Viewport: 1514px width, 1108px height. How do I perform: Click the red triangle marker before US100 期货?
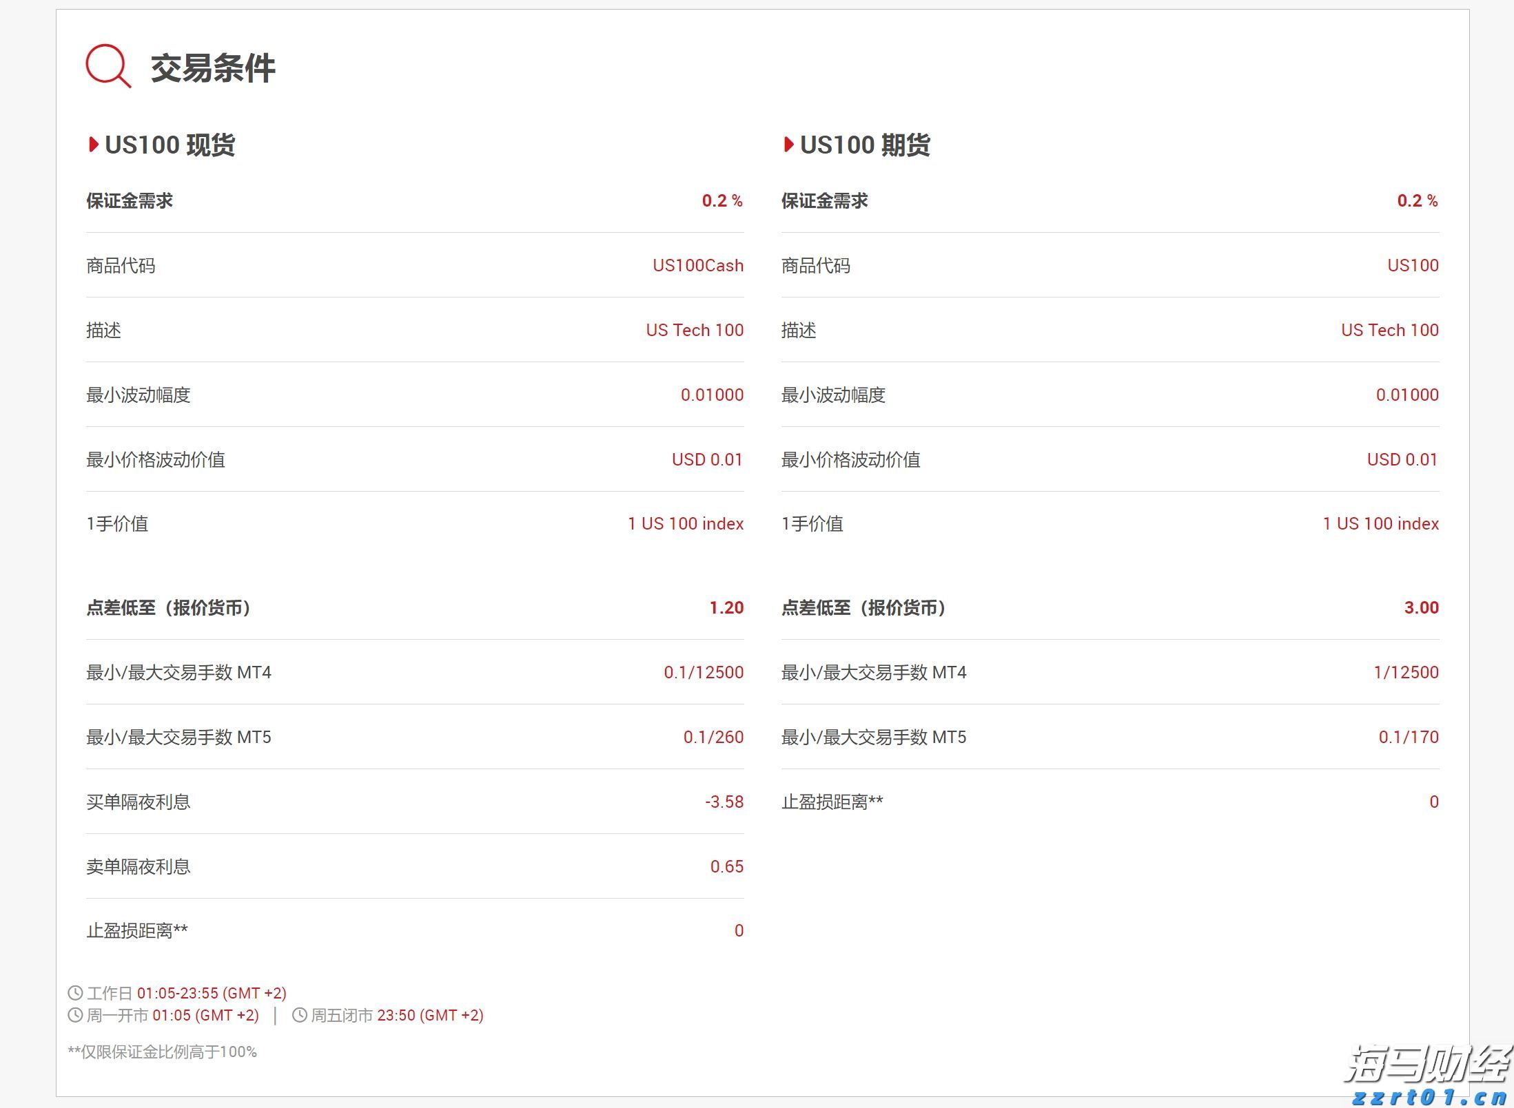click(x=788, y=145)
